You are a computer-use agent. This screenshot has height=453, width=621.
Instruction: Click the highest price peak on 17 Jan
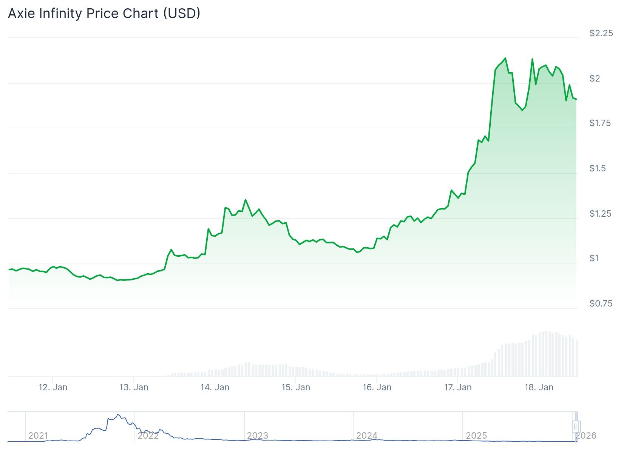point(505,59)
